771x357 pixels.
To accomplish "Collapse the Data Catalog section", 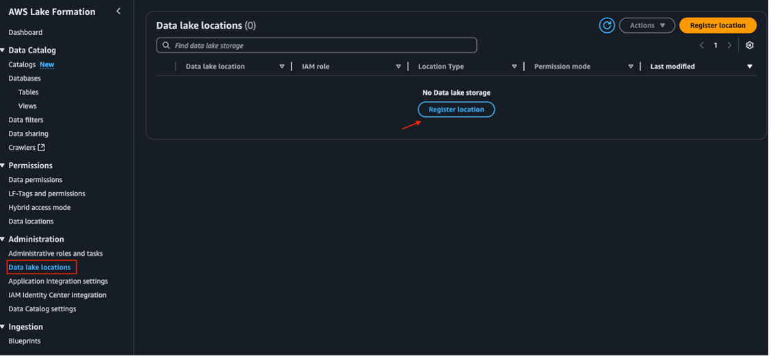I will tap(3, 50).
